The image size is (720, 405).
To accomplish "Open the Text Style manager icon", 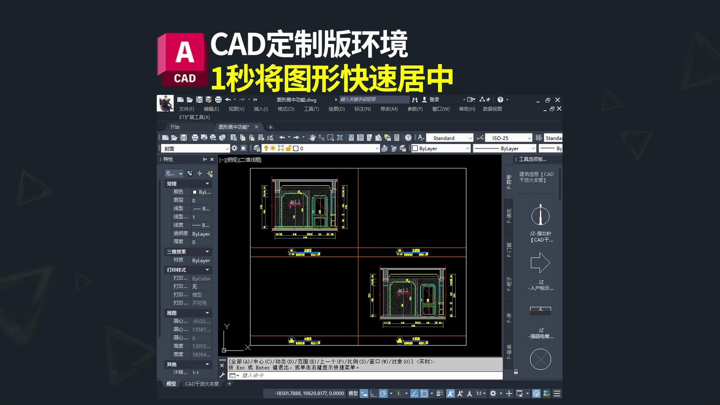I will 421,138.
